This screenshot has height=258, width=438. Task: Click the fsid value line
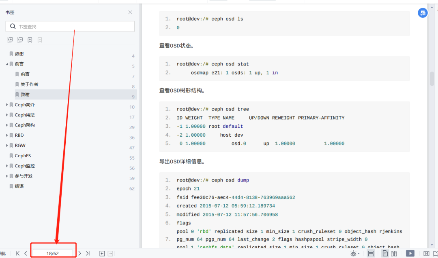[x=236, y=197]
